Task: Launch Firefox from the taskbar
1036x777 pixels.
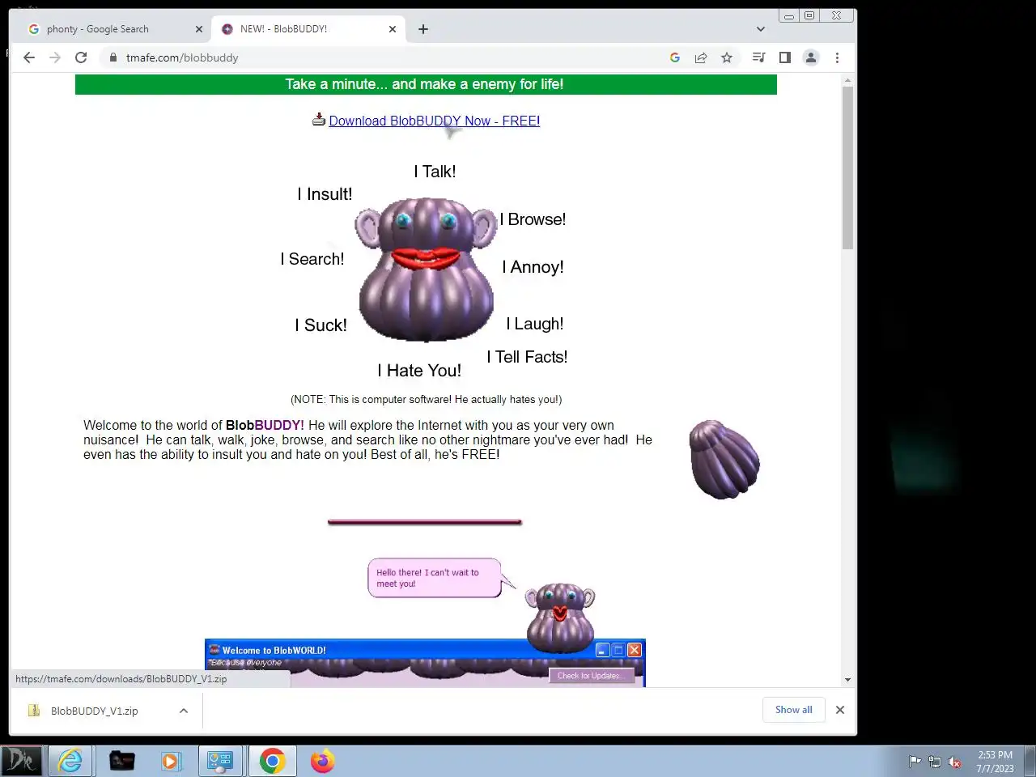Action: [x=322, y=761]
